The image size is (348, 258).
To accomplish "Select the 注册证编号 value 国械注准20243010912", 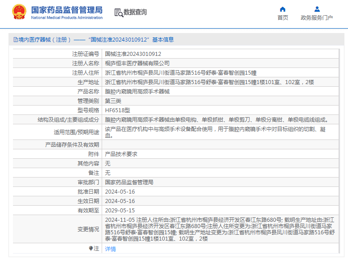I will coord(133,54).
